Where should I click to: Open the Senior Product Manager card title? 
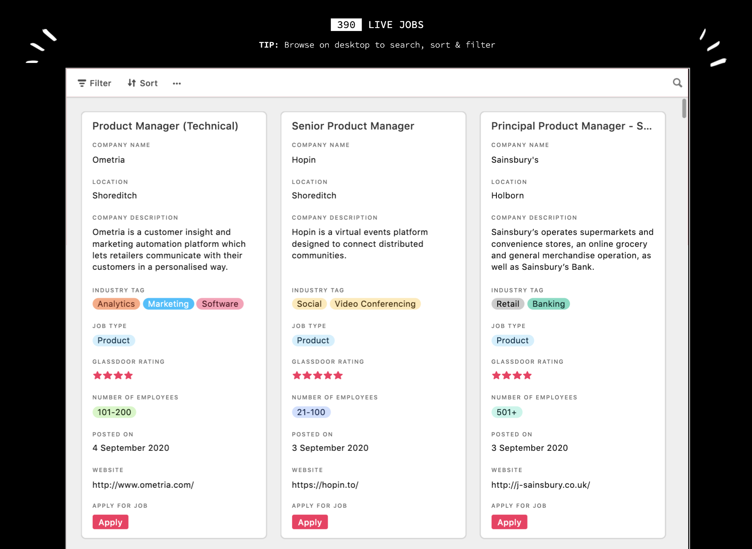point(353,126)
